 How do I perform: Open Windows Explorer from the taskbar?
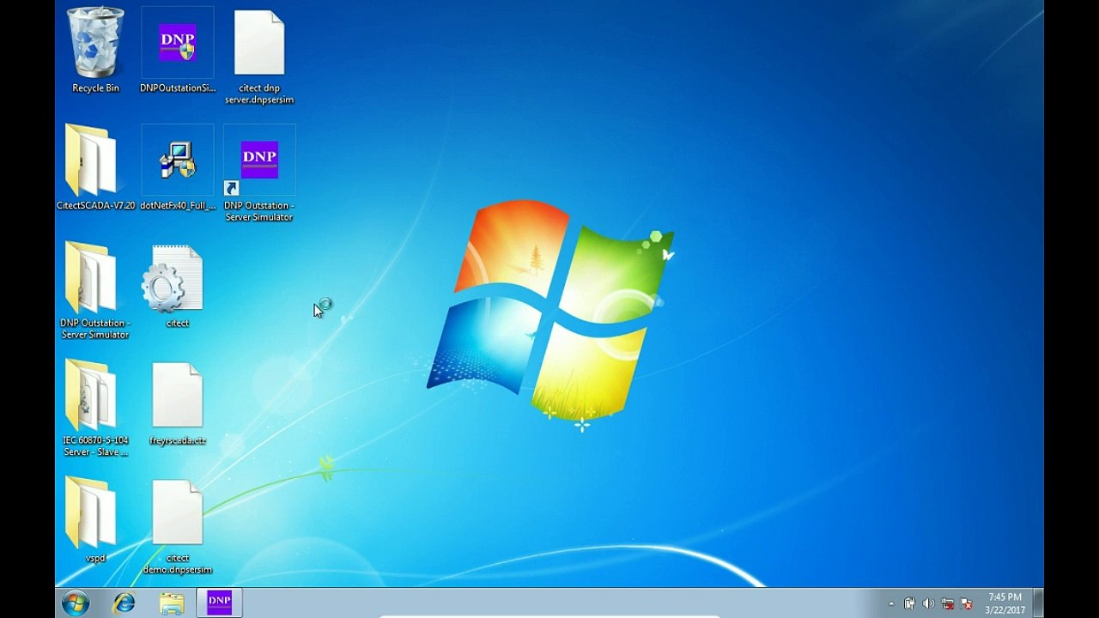(172, 603)
